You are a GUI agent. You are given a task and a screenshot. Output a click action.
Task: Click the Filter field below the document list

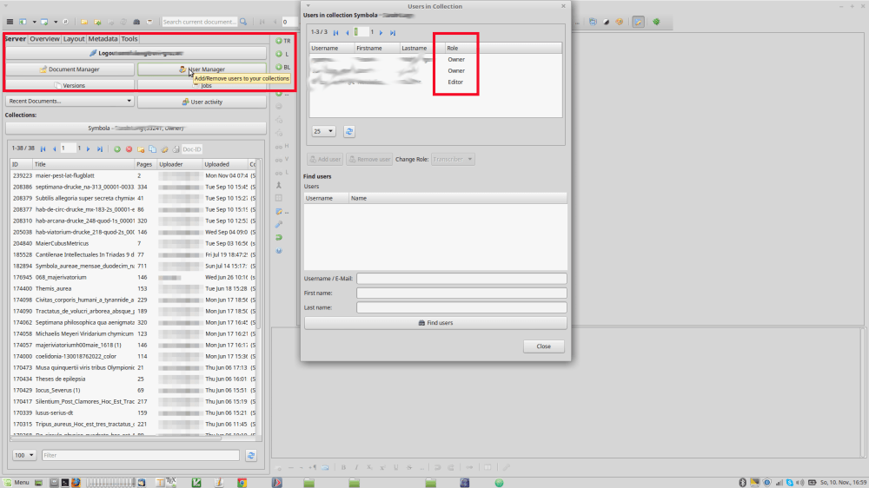click(141, 455)
